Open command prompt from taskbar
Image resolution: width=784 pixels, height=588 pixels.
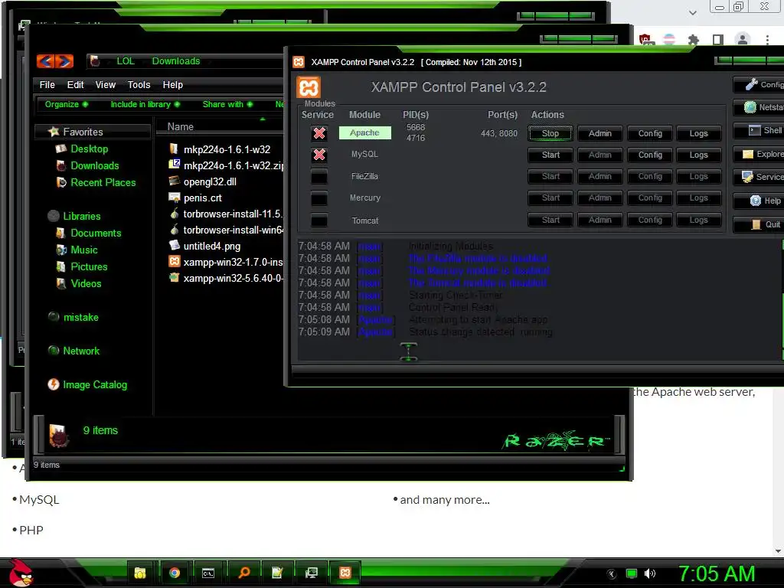208,573
